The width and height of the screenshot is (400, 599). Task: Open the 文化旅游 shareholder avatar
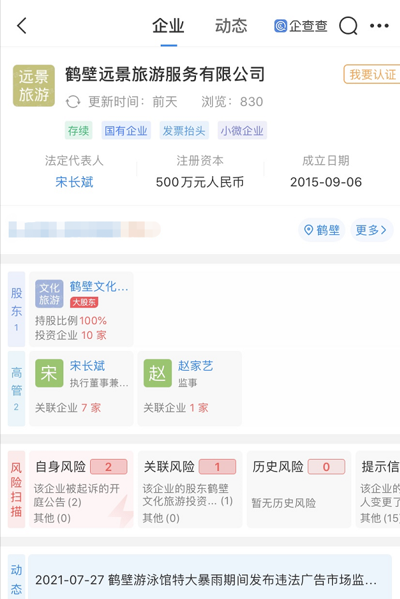pyautogui.click(x=49, y=293)
